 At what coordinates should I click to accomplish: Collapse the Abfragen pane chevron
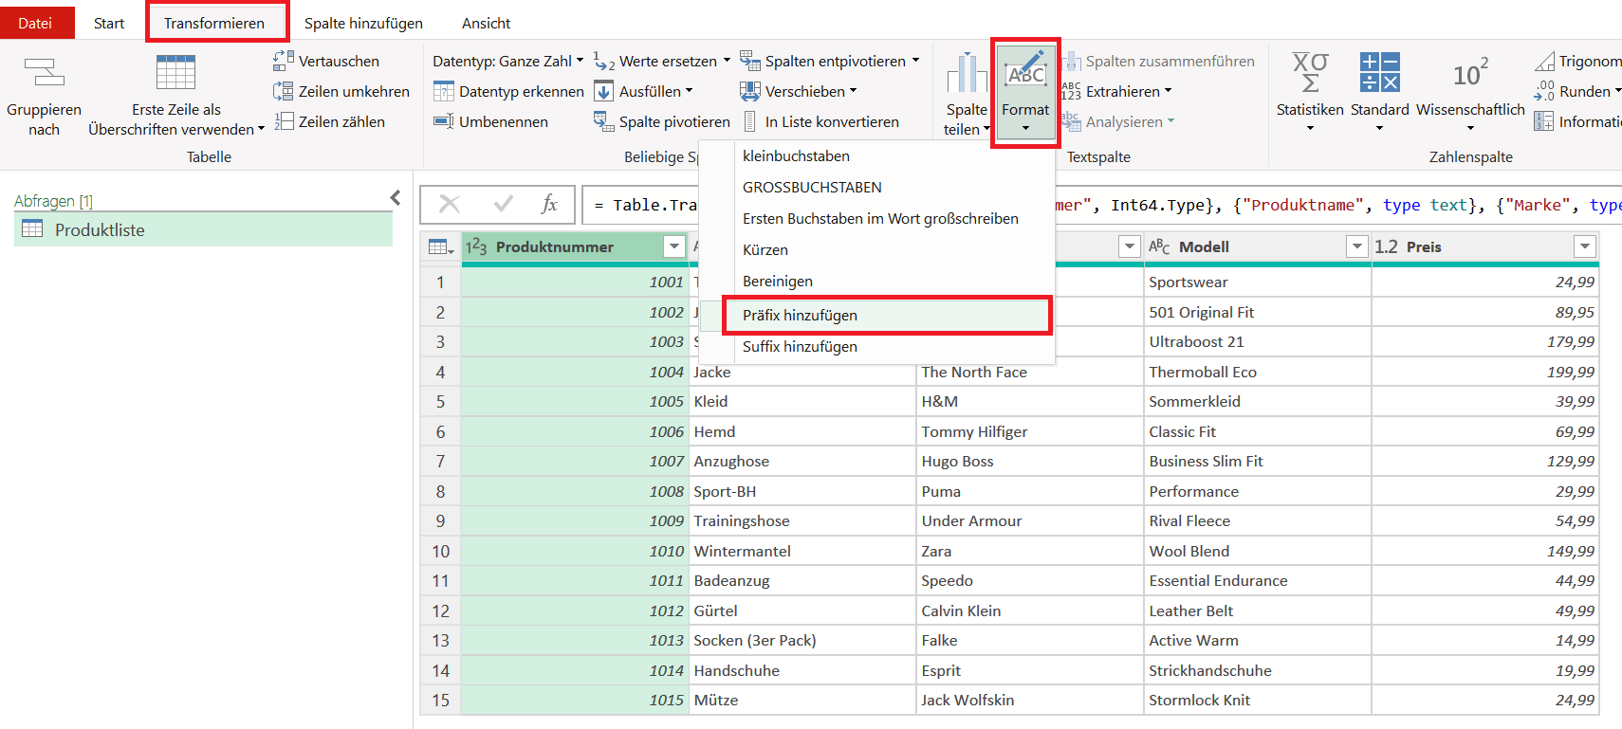pyautogui.click(x=396, y=198)
